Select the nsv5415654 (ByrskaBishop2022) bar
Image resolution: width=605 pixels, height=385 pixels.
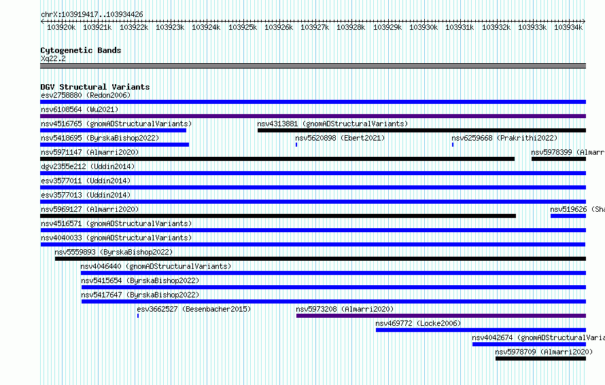334,287
